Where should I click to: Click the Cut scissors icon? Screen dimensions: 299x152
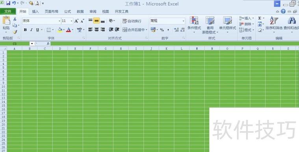click(x=15, y=19)
